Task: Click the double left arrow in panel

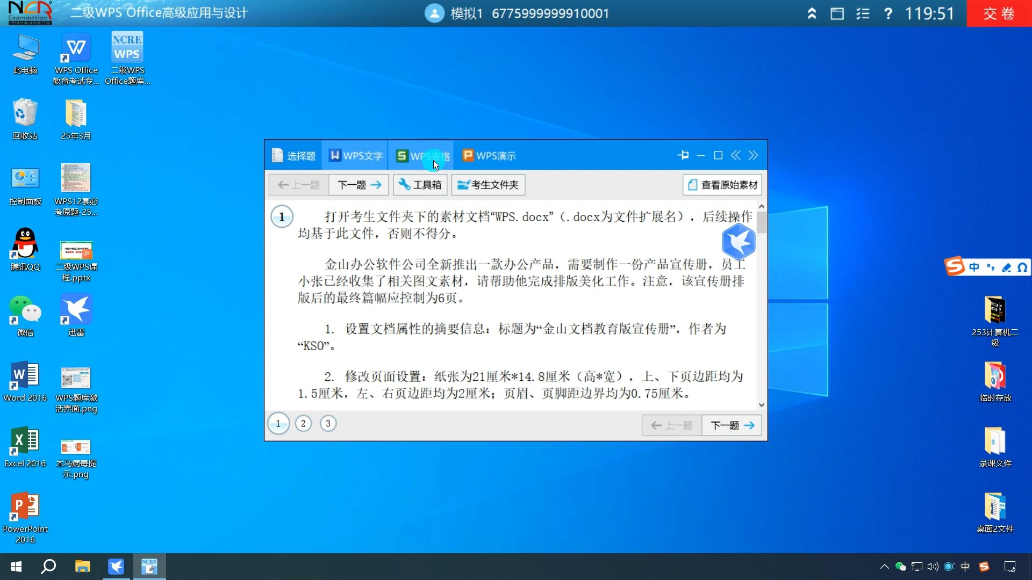Action: coord(735,155)
